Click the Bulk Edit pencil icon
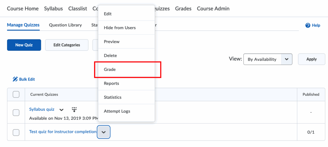The width and height of the screenshot is (328, 147). click(x=15, y=79)
